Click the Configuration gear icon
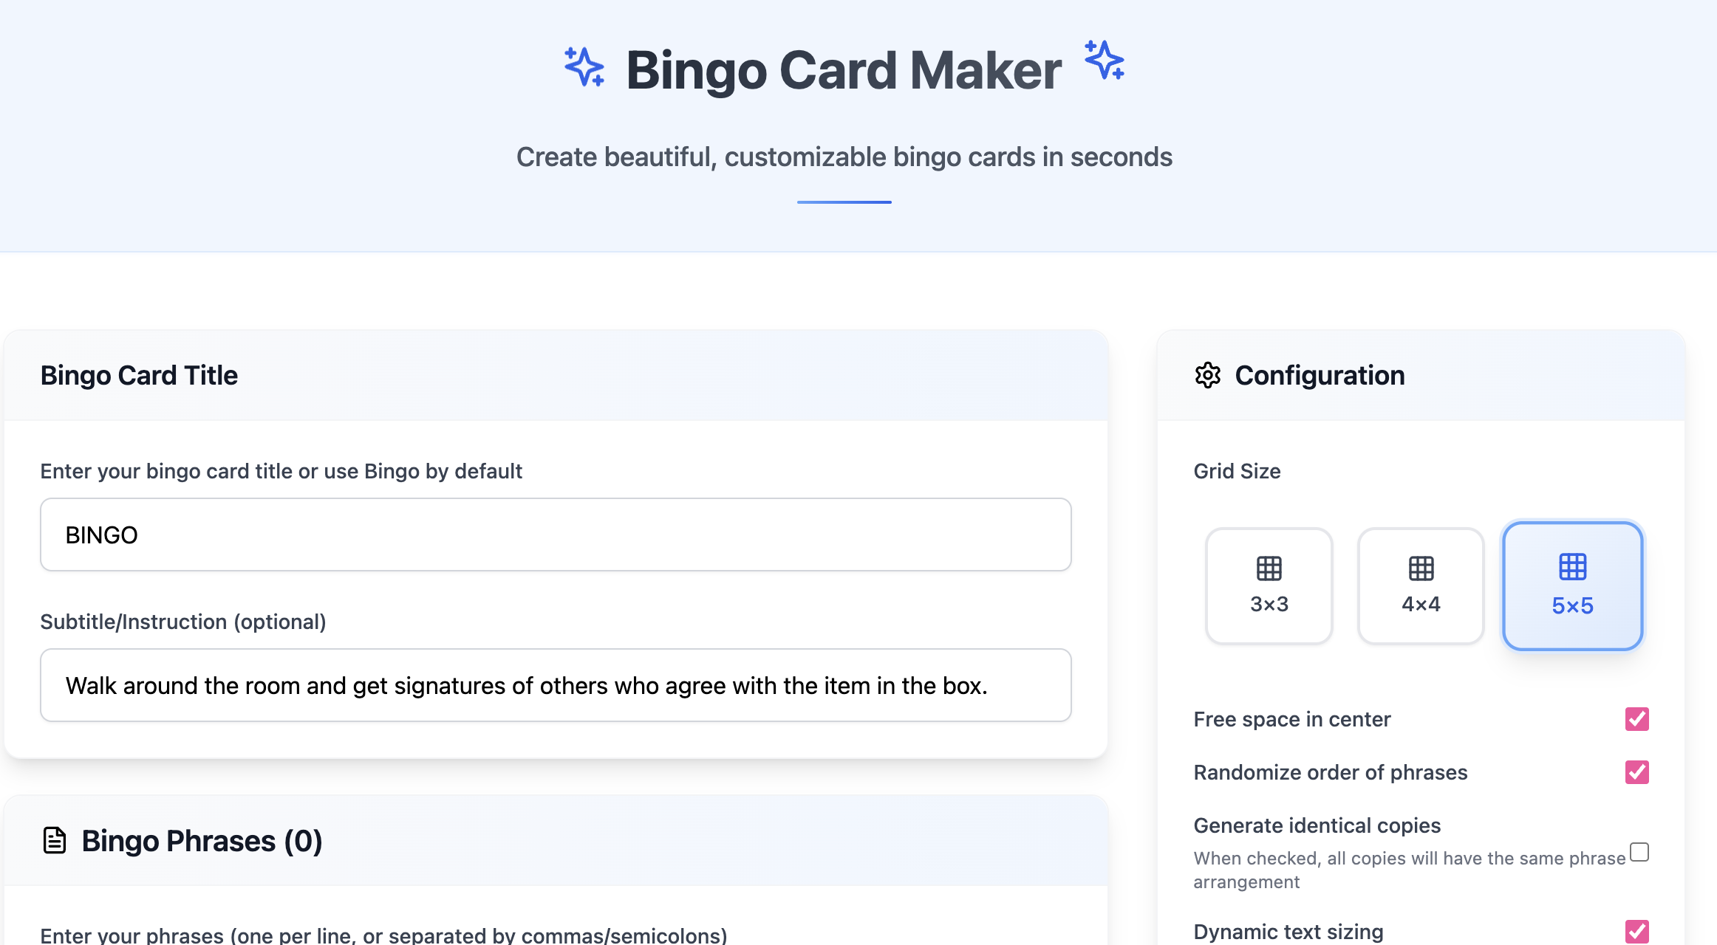Image resolution: width=1717 pixels, height=945 pixels. pyautogui.click(x=1209, y=376)
